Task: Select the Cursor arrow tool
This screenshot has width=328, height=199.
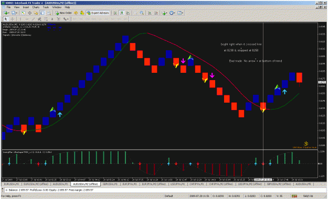Action: (6, 19)
